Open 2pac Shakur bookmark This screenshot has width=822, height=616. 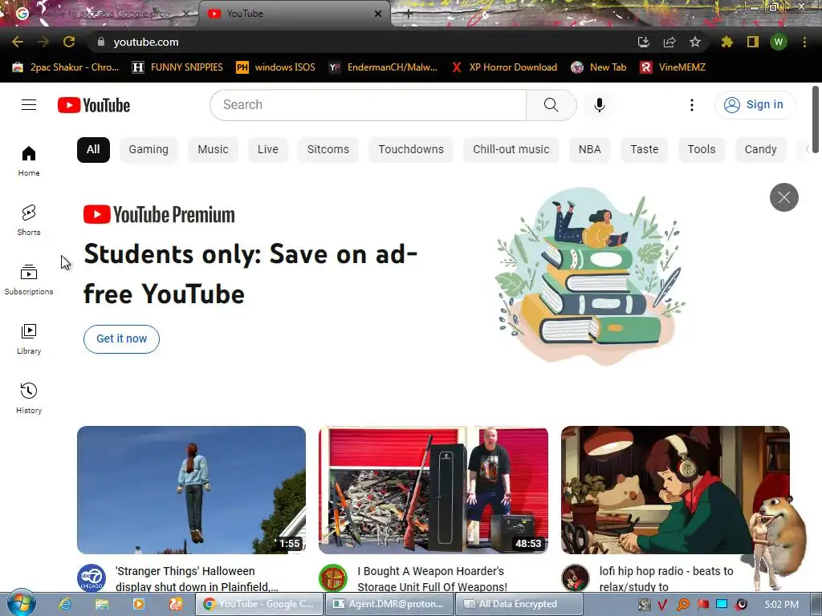(66, 67)
